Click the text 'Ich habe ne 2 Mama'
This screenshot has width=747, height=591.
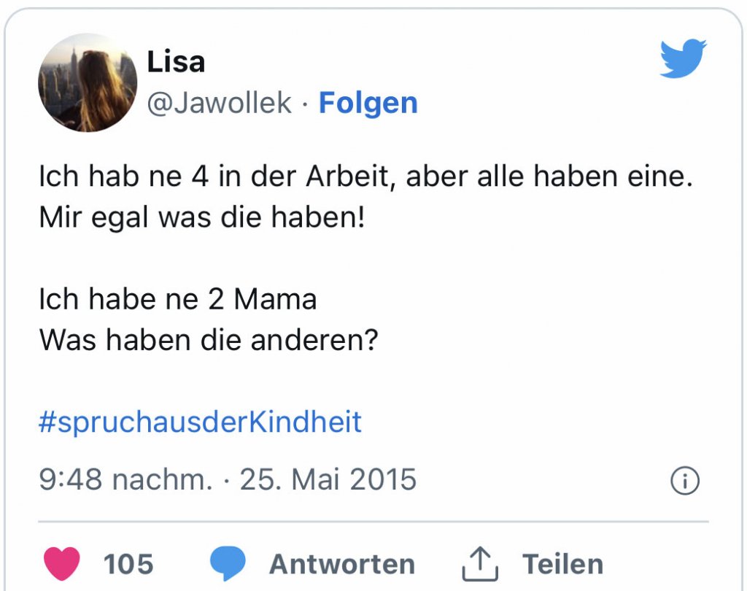178,299
